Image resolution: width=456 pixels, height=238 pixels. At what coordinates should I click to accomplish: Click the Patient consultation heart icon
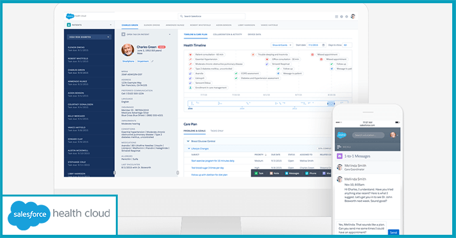191,54
